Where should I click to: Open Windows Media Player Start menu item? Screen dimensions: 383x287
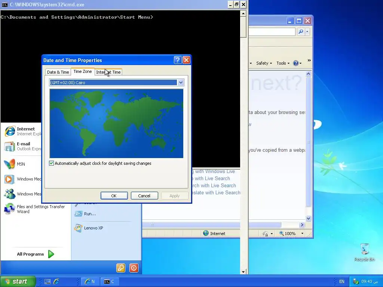[22, 179]
